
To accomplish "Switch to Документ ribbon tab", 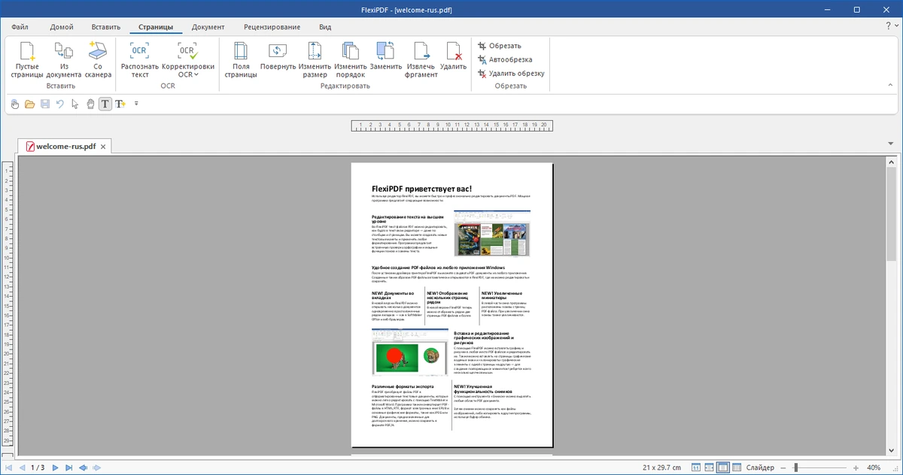I will click(x=208, y=27).
